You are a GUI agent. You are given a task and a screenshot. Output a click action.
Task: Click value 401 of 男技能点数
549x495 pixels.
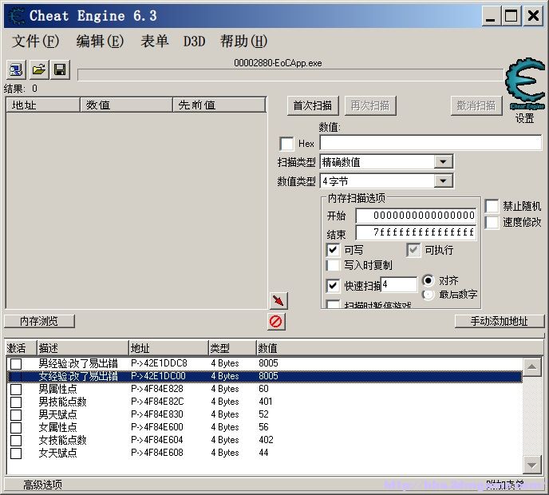[x=266, y=402]
